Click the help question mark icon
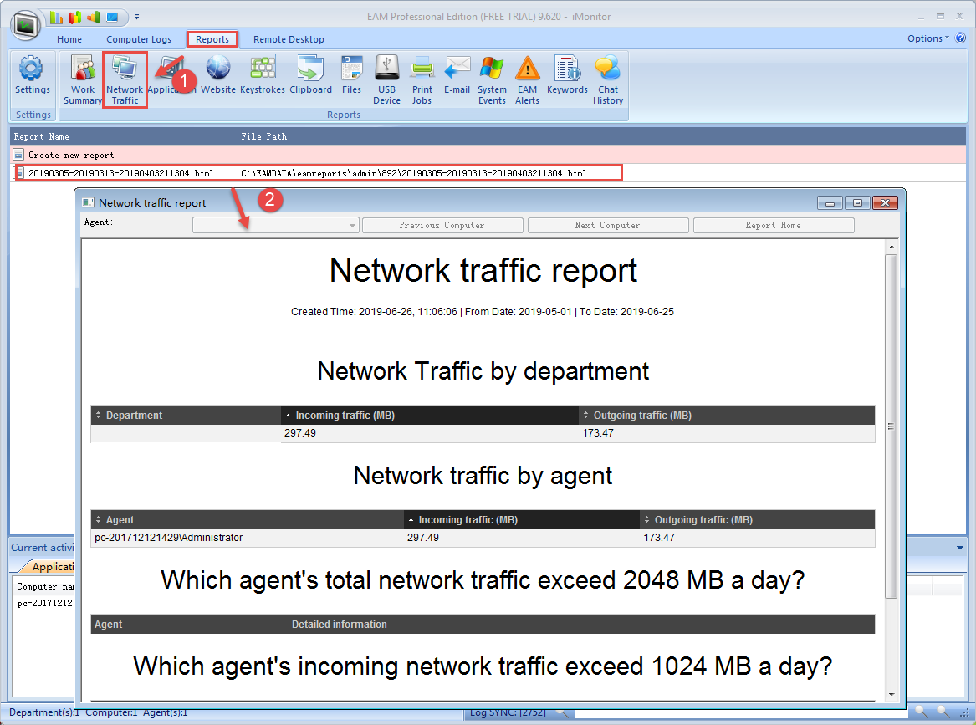The width and height of the screenshot is (976, 725). [x=960, y=38]
